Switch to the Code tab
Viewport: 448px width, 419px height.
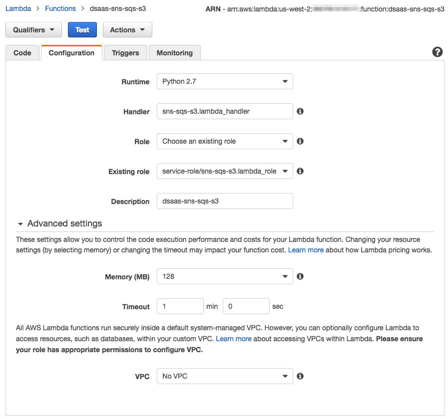click(x=22, y=52)
